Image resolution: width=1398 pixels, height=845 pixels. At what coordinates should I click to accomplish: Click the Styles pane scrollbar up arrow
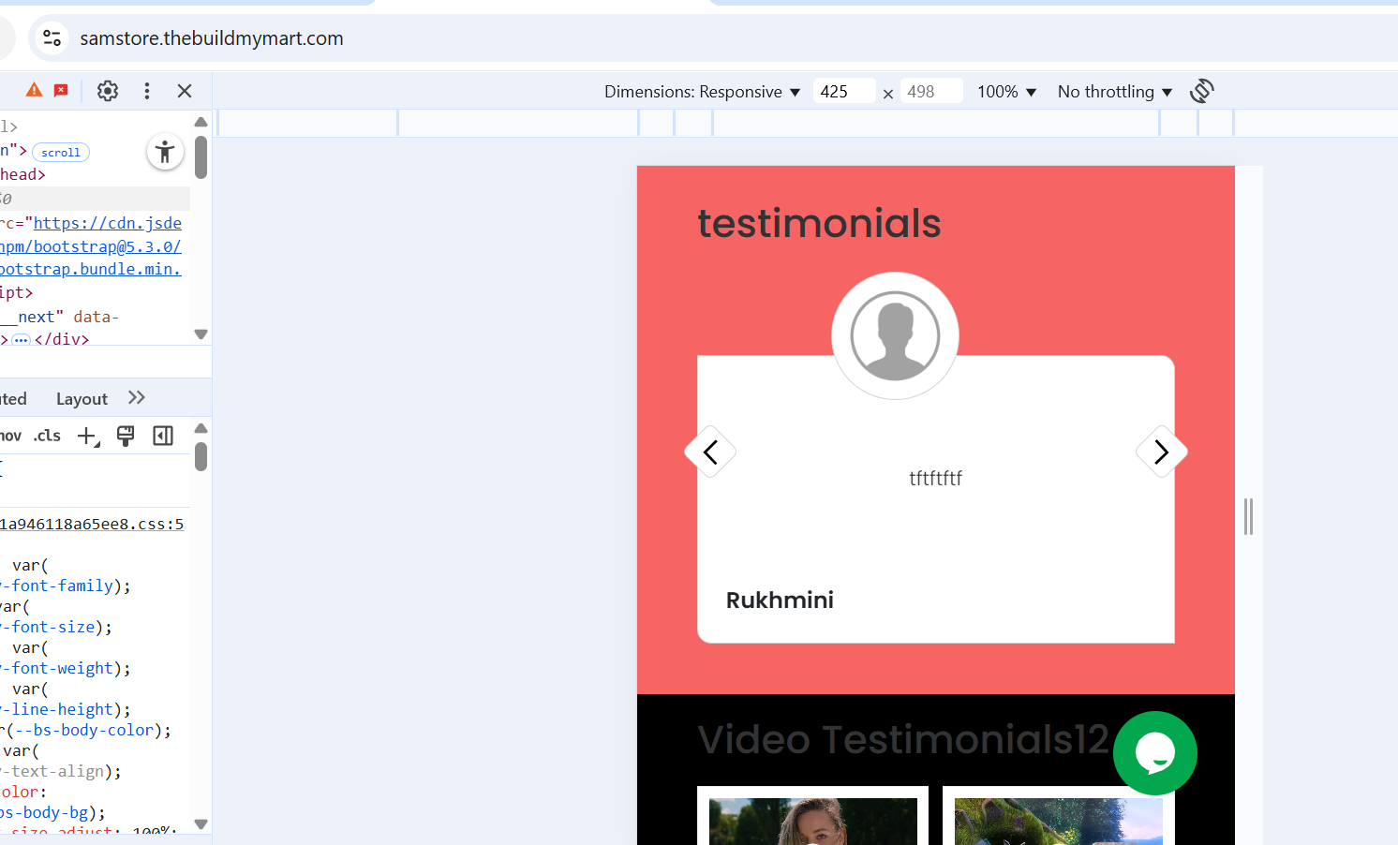click(201, 428)
